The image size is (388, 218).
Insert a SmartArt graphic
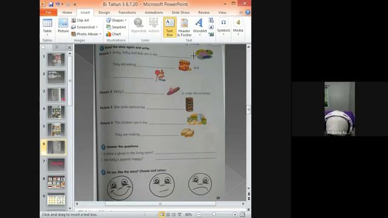tap(116, 27)
